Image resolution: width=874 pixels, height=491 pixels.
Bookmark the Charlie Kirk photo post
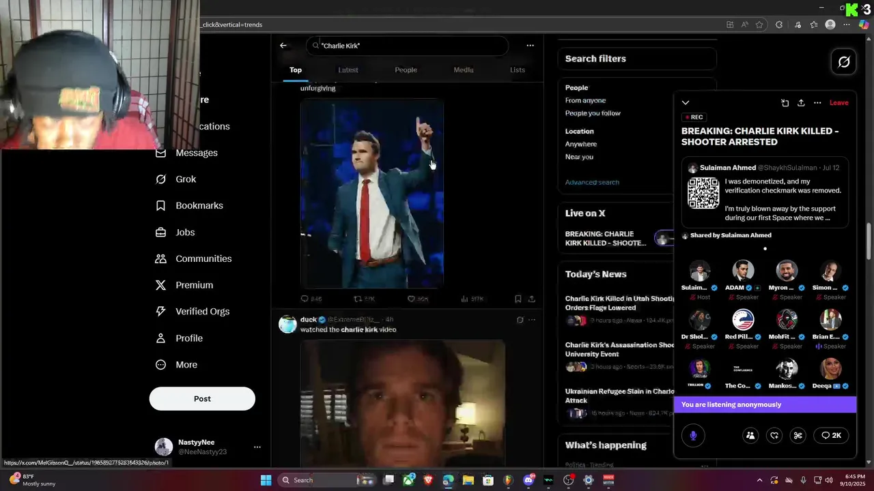(518, 299)
